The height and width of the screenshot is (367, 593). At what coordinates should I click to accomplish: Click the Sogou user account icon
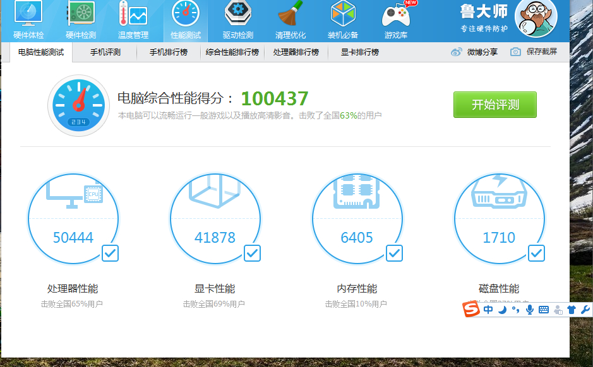click(558, 310)
